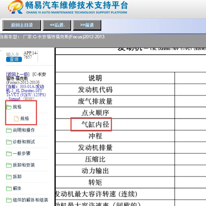Expand the 说明和操作 folder
The image size is (206, 206).
(x=24, y=130)
